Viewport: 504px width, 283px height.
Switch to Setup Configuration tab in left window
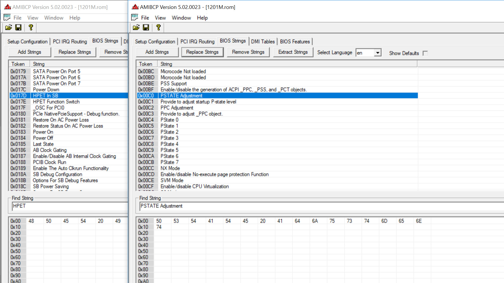click(x=27, y=41)
